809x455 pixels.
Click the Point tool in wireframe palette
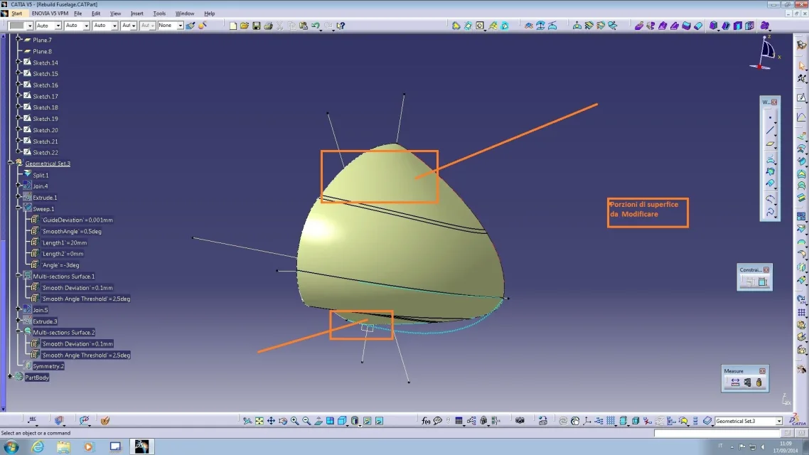[770, 117]
